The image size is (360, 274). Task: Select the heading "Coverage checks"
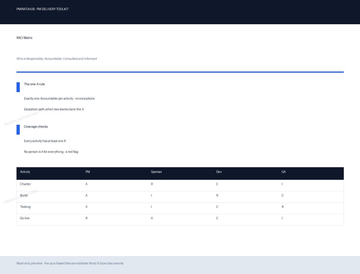(x=36, y=127)
